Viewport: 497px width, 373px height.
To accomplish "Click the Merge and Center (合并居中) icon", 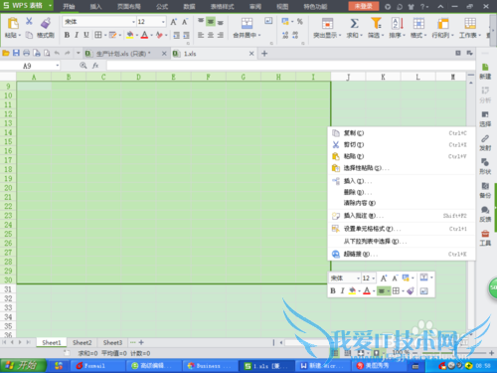I will (x=247, y=23).
